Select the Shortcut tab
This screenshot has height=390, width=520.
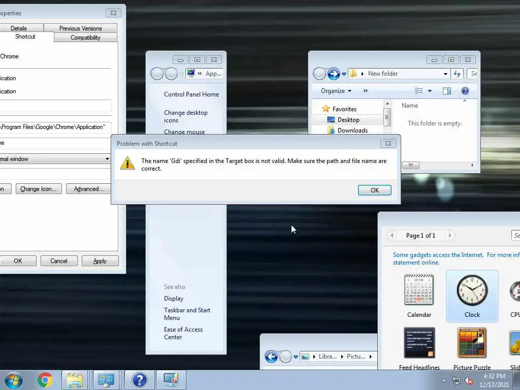25,37
